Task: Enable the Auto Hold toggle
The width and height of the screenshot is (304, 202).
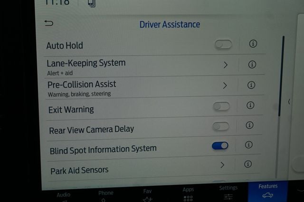Action: point(223,44)
